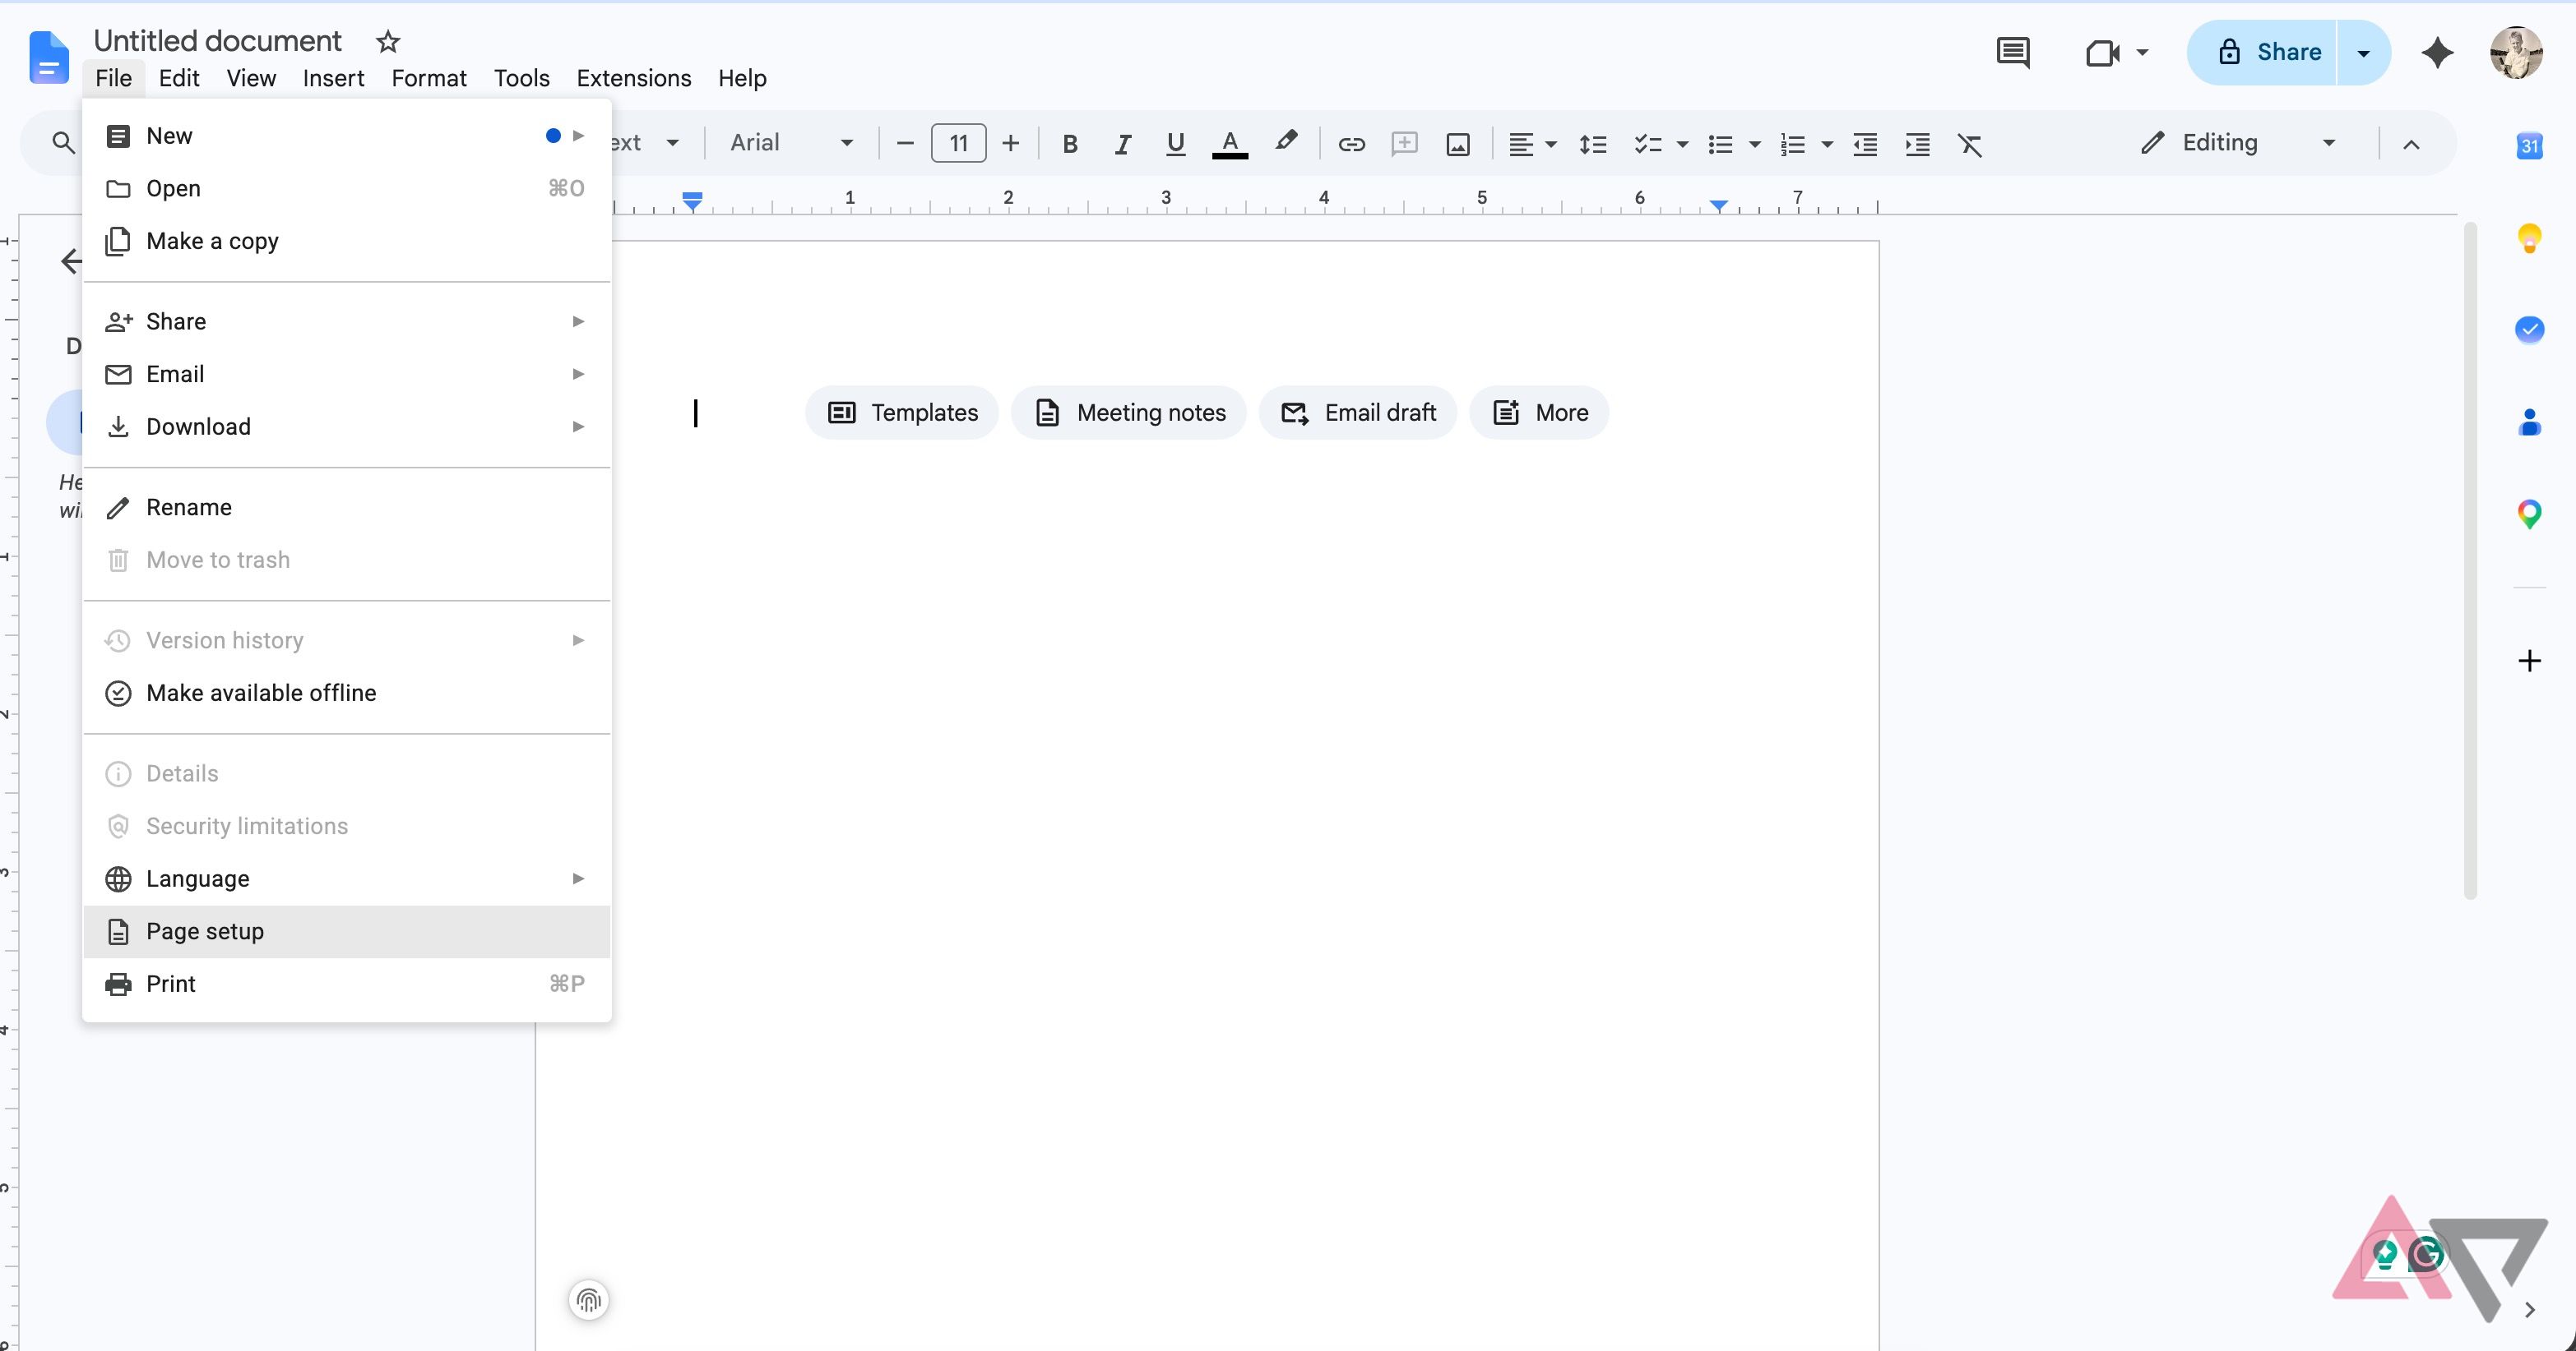Screen dimensions: 2576x1351
Task: Click the clear formatting icon
Action: [x=1970, y=144]
